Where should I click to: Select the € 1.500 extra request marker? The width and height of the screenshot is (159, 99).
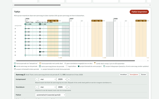(x=40, y=24)
